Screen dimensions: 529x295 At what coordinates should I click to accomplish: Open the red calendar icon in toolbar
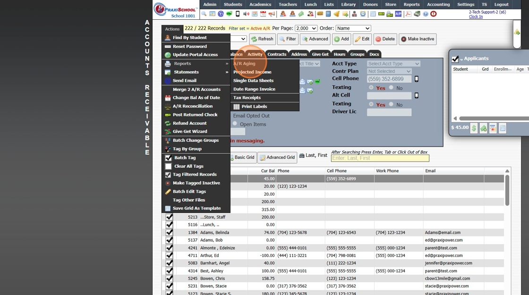pyautogui.click(x=263, y=14)
